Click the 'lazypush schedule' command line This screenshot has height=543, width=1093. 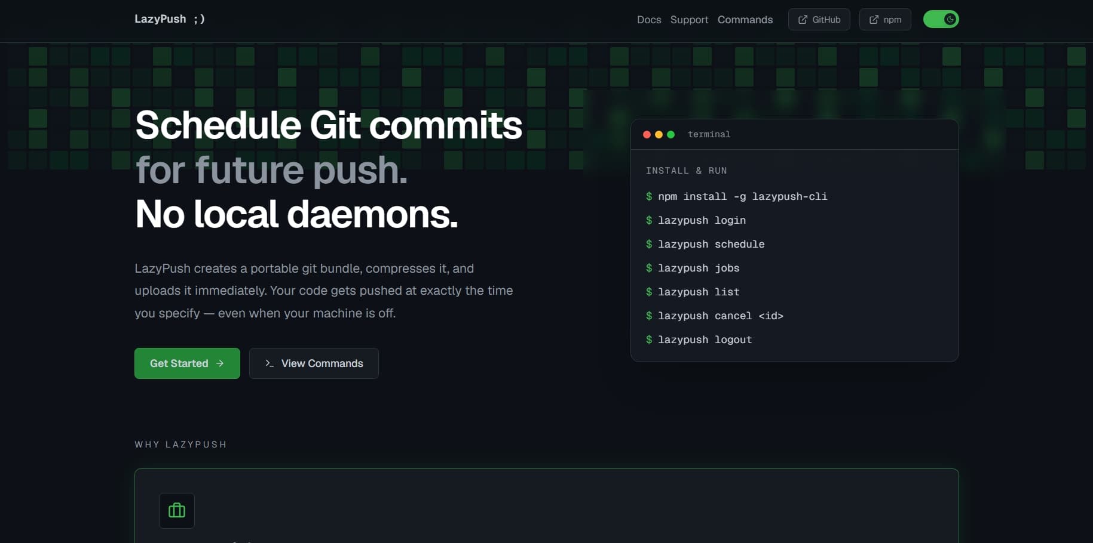pyautogui.click(x=705, y=244)
